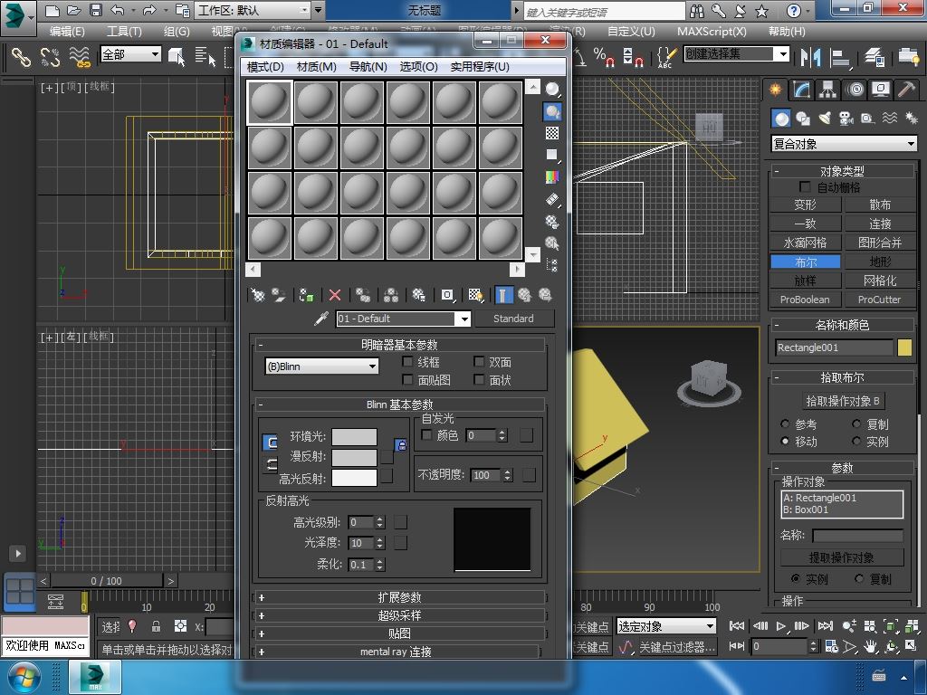This screenshot has width=927, height=695.
Task: Expand the 贴图 maps rollout
Action: coord(399,633)
